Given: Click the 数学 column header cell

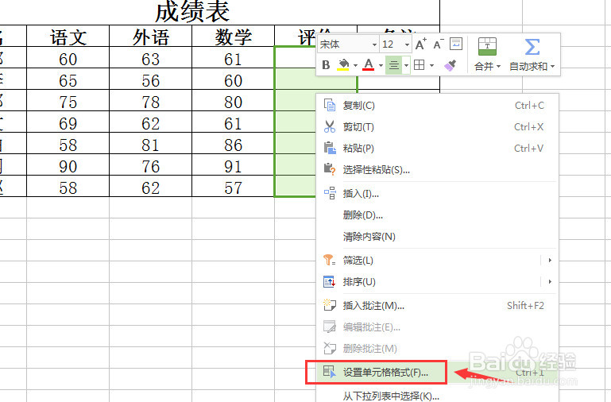Looking at the screenshot, I should point(234,36).
